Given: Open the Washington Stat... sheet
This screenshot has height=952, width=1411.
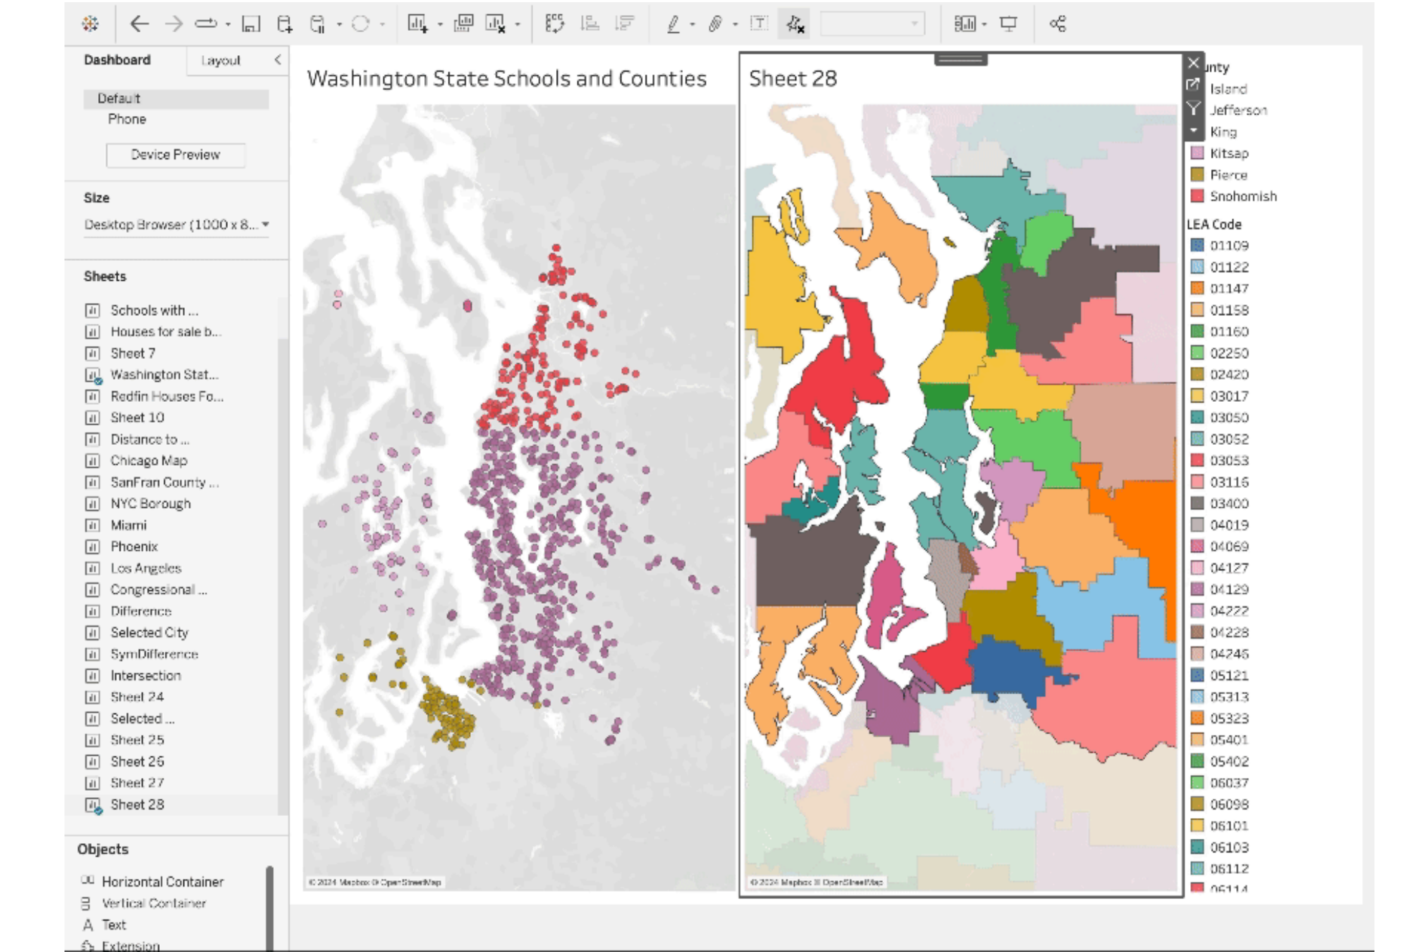Looking at the screenshot, I should [163, 374].
